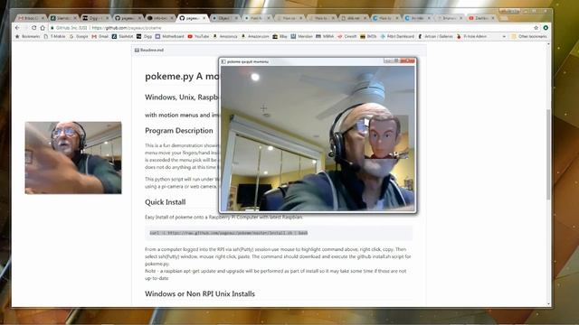Open the T-Mobile bookmark
Image resolution: width=579 pixels, height=325 pixels.
point(54,36)
